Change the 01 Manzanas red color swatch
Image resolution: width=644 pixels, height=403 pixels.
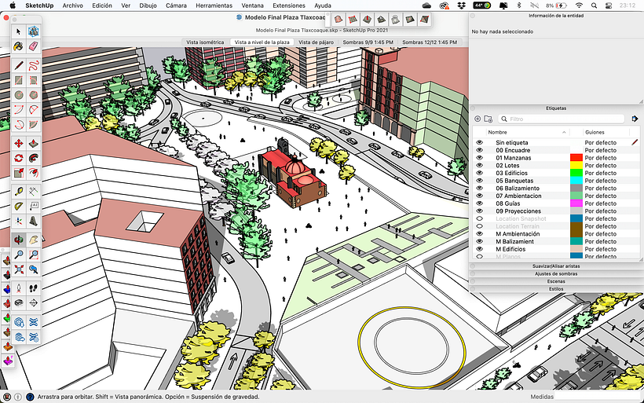[x=576, y=158]
